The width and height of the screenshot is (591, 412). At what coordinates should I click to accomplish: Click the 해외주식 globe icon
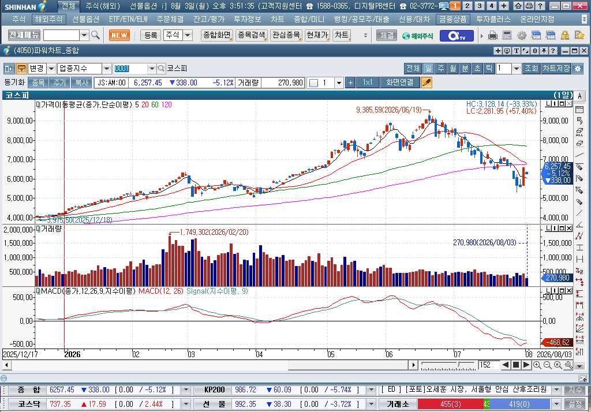coord(418,36)
